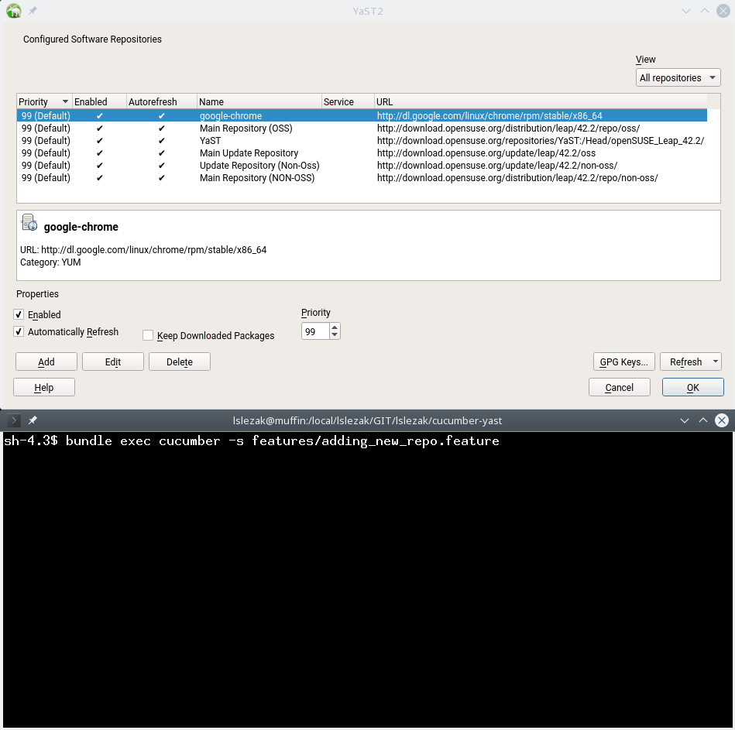Click the Priority column sort arrow
735x730 pixels.
tap(65, 102)
